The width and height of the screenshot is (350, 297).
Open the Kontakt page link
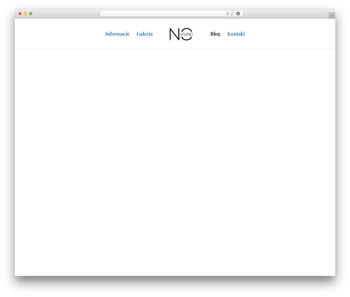236,34
